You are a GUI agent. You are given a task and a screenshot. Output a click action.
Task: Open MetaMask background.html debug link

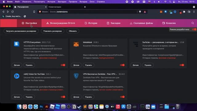(x=107, y=58)
